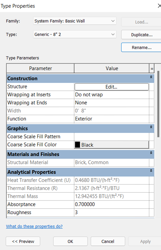Pick the Black coarse scale fill color
This screenshot has width=161, height=250.
coord(112,145)
